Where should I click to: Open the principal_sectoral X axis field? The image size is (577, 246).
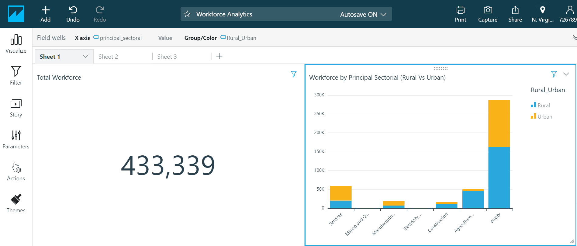coord(117,38)
